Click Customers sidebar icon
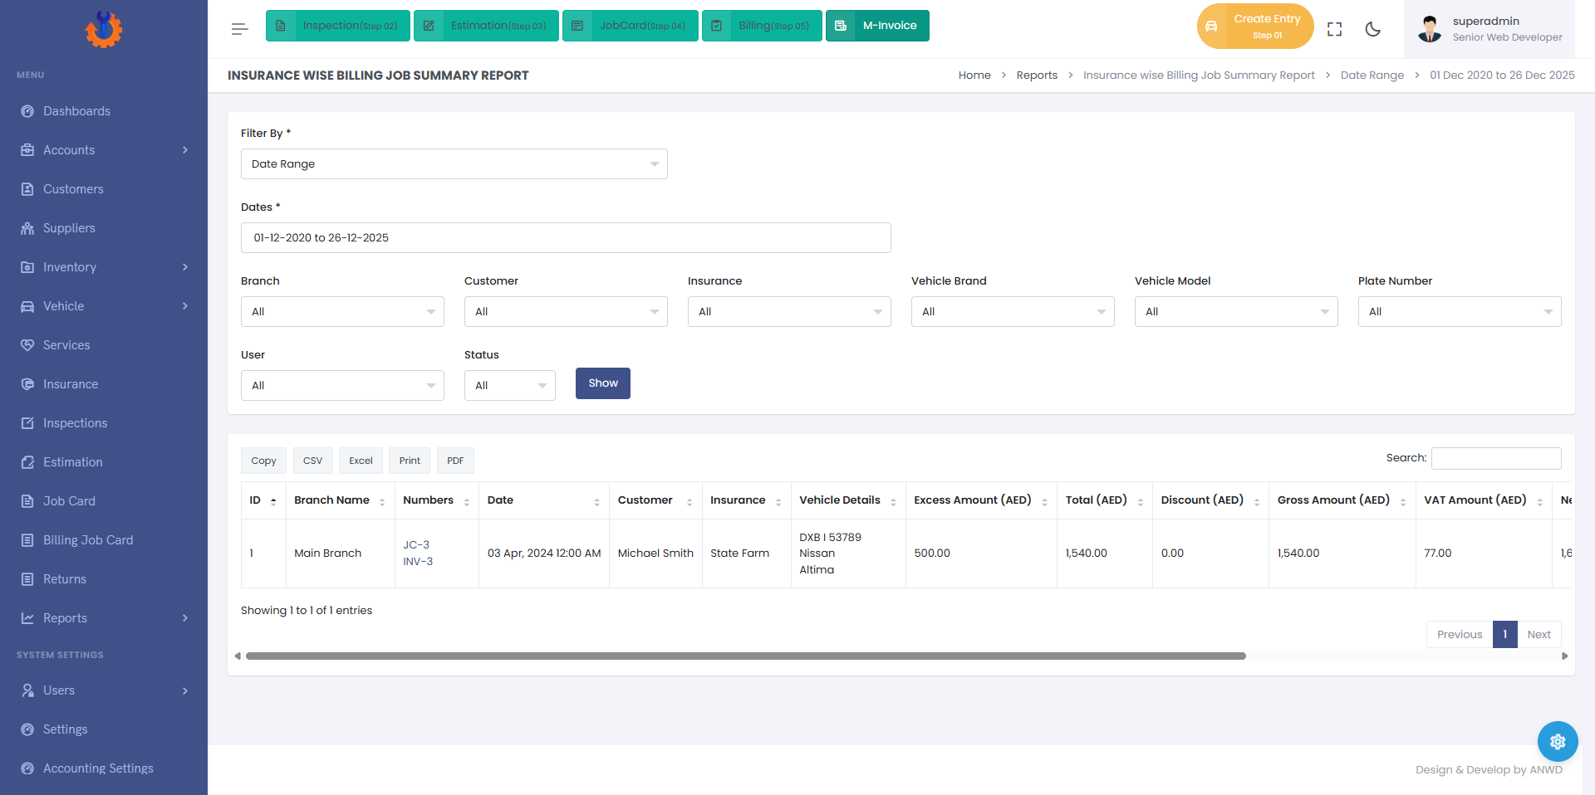Viewport: 1595px width, 795px height. (x=27, y=189)
